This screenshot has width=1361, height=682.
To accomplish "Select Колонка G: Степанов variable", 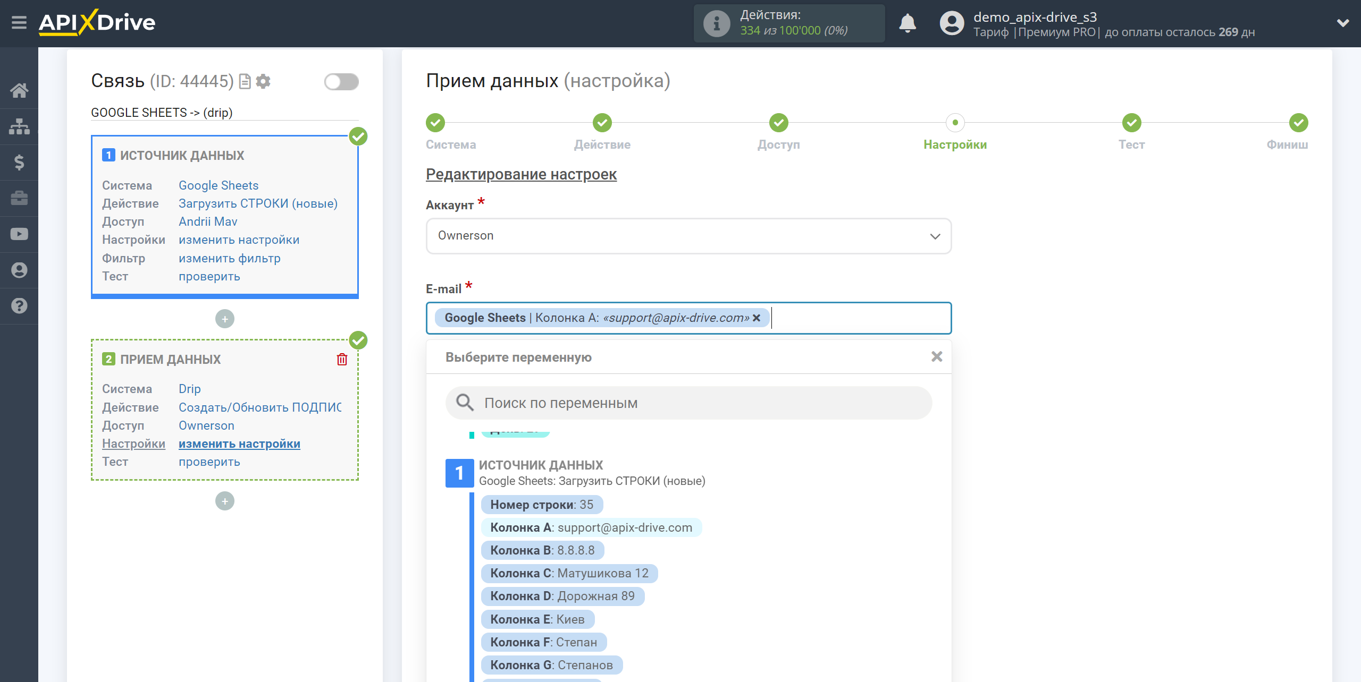I will pos(552,665).
